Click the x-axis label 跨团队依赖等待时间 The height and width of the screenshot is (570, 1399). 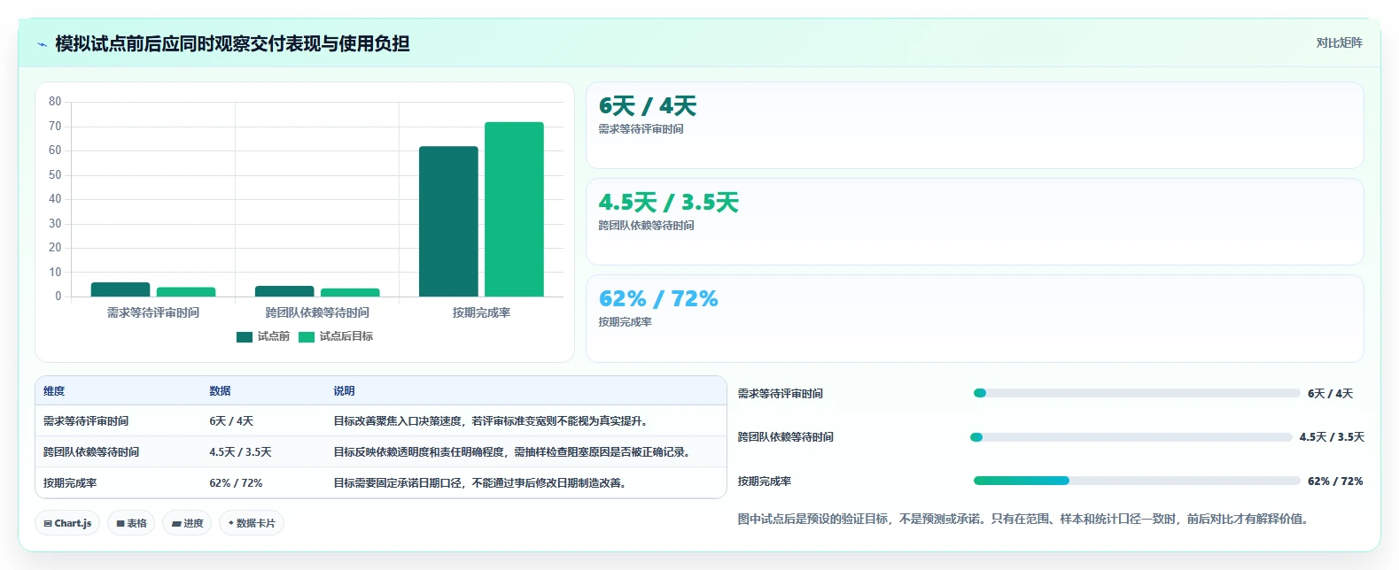[317, 313]
